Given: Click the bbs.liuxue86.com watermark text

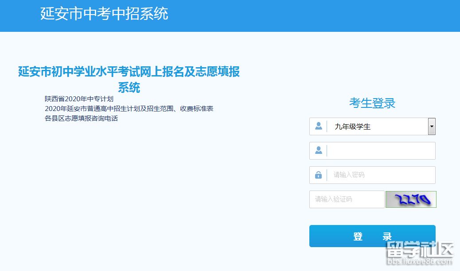Looking at the screenshot, I should click(420, 262).
